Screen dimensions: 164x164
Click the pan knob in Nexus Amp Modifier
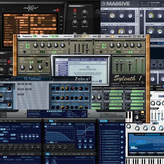85,12
